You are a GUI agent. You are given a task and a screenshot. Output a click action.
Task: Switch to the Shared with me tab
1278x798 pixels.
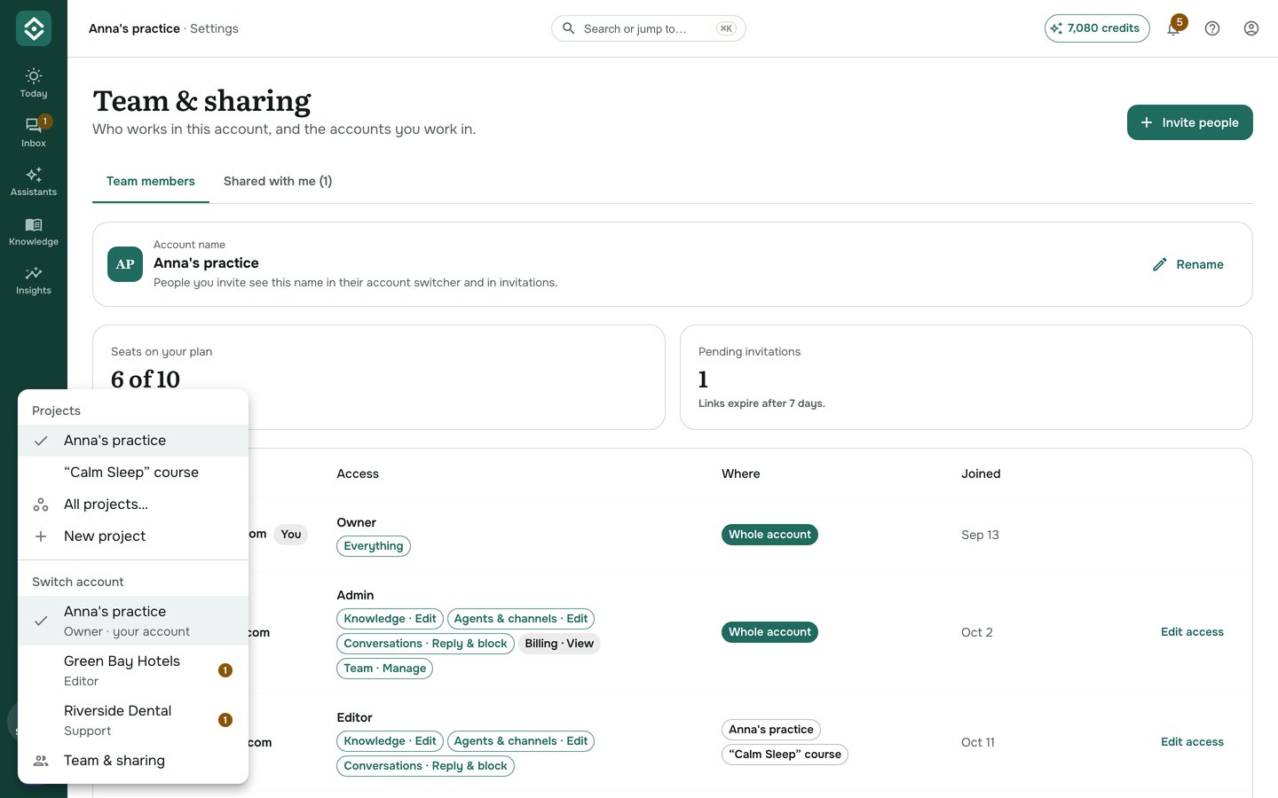click(278, 181)
